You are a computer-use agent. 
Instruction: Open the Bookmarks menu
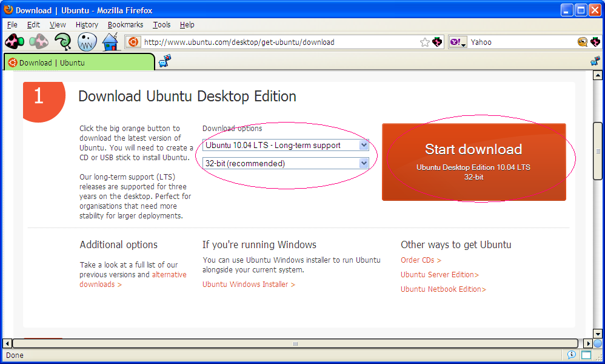125,25
